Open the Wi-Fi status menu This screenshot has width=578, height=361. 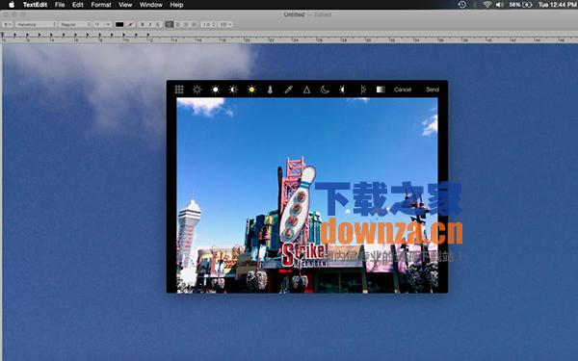(x=486, y=5)
